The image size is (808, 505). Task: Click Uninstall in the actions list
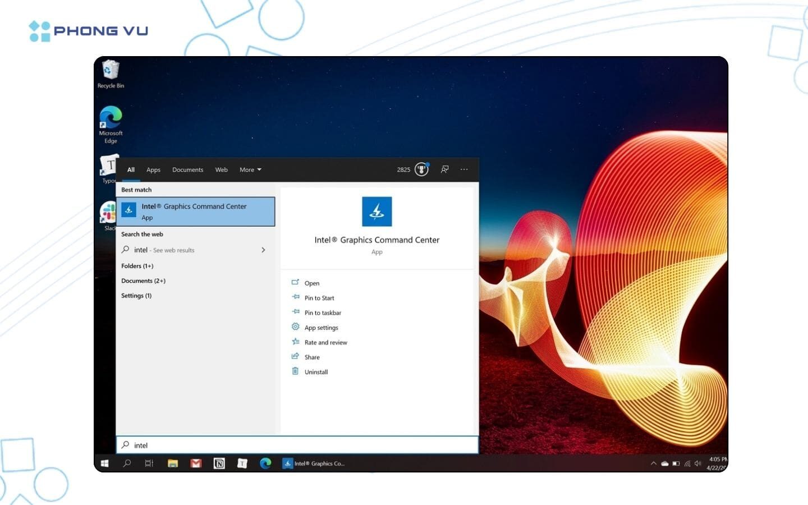316,372
